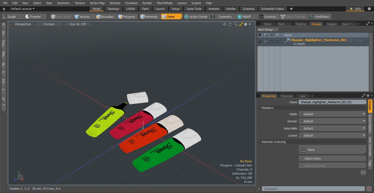Click the viewport move/pan icon
The image size is (374, 193).
[x=225, y=24]
